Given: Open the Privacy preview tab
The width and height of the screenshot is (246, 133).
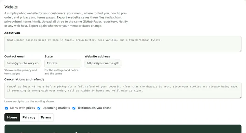Looking at the screenshot, I should (29, 117).
